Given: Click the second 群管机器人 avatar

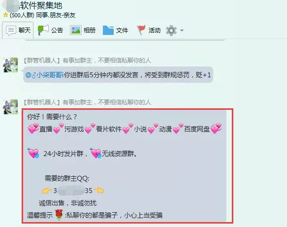Looking at the screenshot, I should [11, 107].
